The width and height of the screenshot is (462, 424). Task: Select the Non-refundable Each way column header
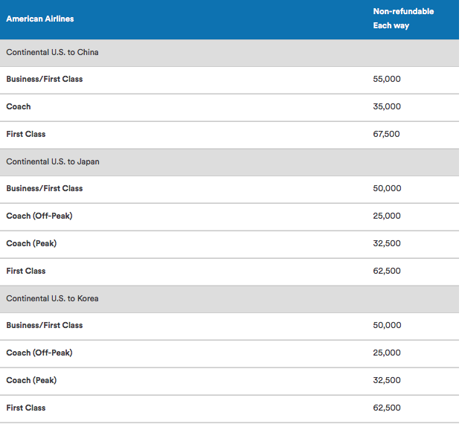click(x=403, y=19)
